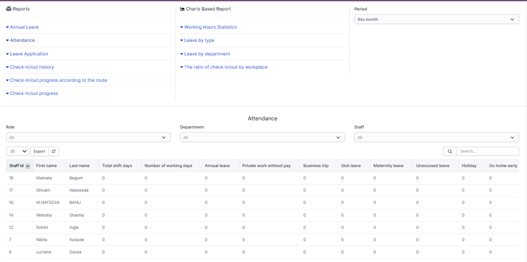The image size is (527, 262).
Task: Click the Reports balance scale icon
Action: pyautogui.click(x=9, y=9)
